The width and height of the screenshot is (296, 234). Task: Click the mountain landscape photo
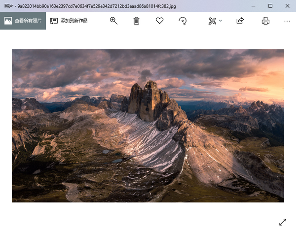(x=148, y=126)
